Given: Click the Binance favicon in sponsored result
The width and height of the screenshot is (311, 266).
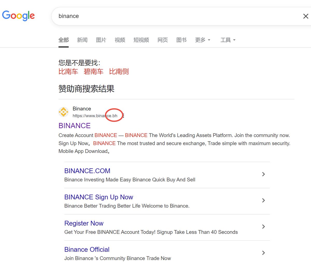Looking at the screenshot, I should click(x=63, y=112).
